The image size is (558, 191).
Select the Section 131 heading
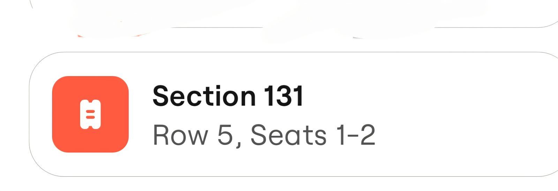coord(228,96)
